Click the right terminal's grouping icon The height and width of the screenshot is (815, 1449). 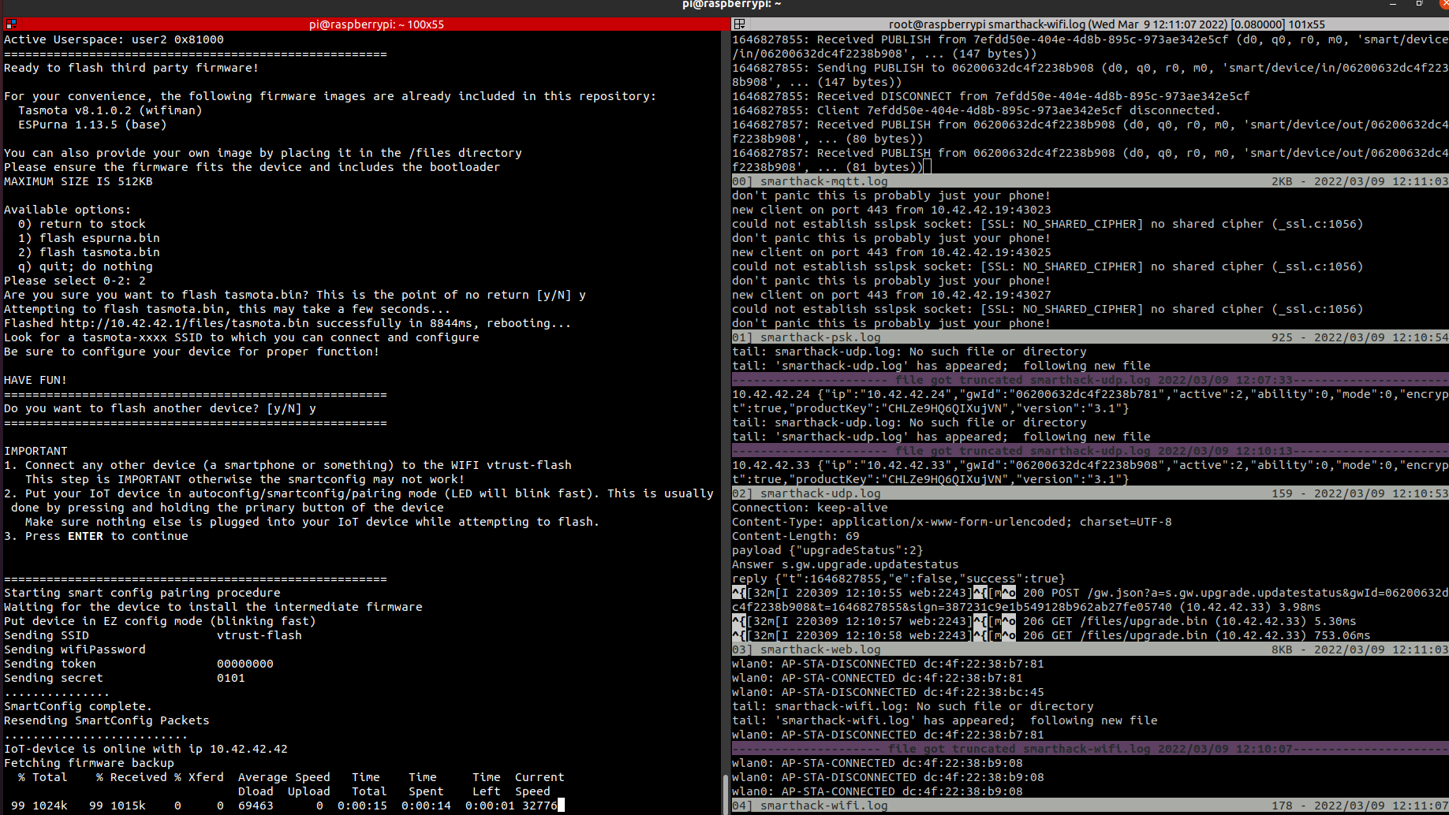click(739, 24)
